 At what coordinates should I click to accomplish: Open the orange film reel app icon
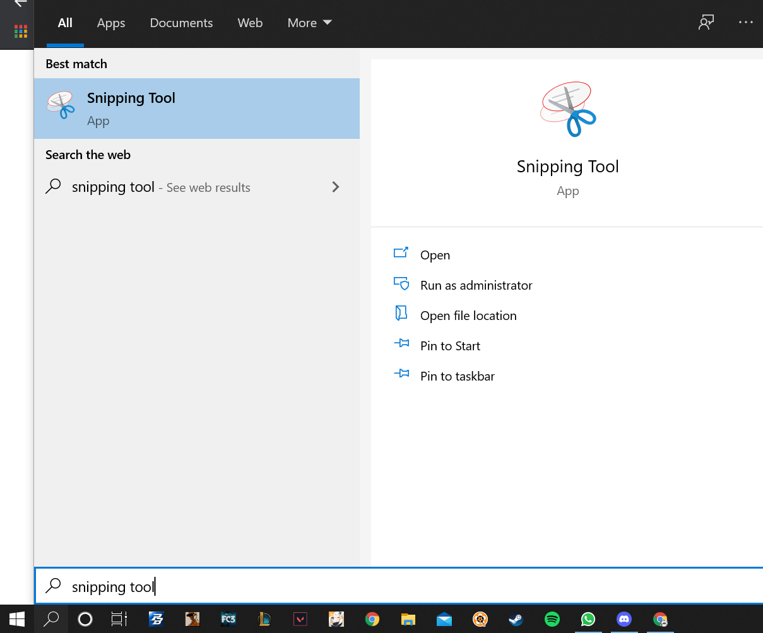pyautogui.click(x=480, y=619)
